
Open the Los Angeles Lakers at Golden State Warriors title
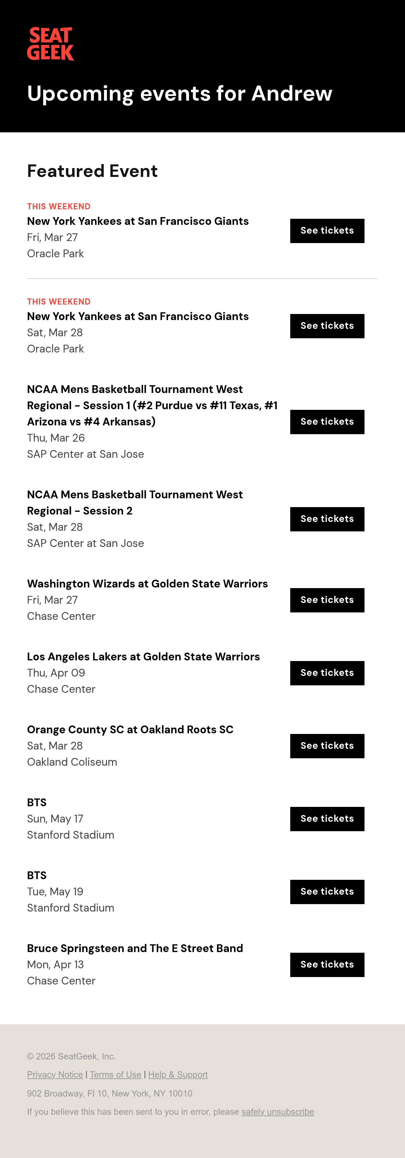(143, 657)
